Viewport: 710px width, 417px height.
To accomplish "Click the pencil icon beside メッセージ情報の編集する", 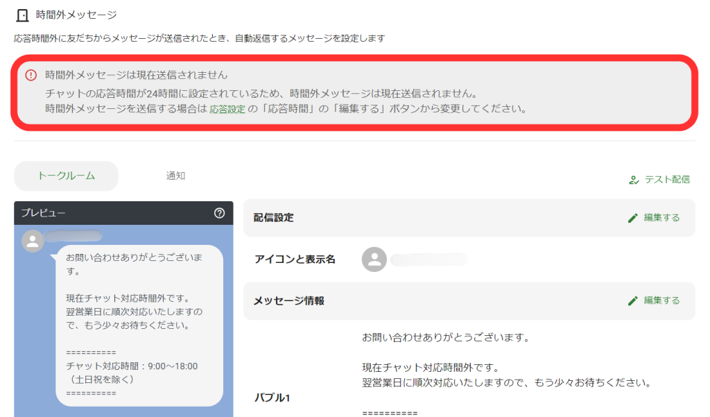I will pyautogui.click(x=633, y=300).
